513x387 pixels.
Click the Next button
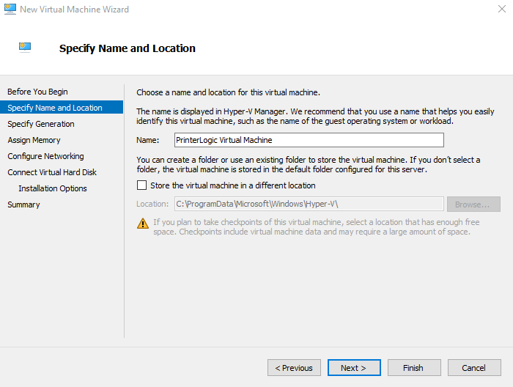click(354, 368)
